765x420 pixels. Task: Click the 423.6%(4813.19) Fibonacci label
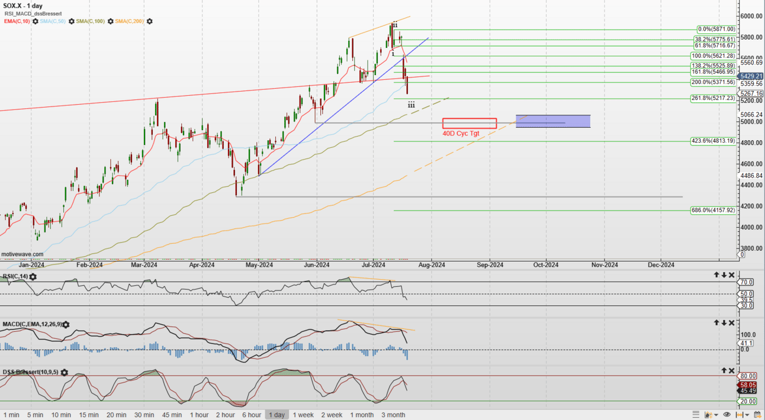coord(713,141)
